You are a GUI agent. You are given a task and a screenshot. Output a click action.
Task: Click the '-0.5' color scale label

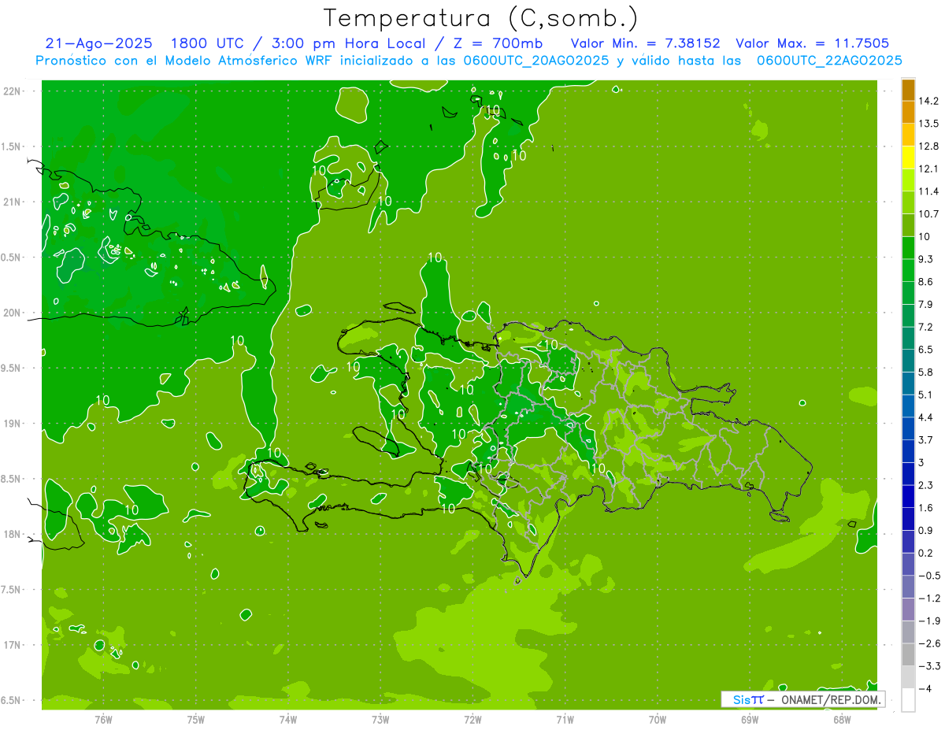(x=928, y=576)
